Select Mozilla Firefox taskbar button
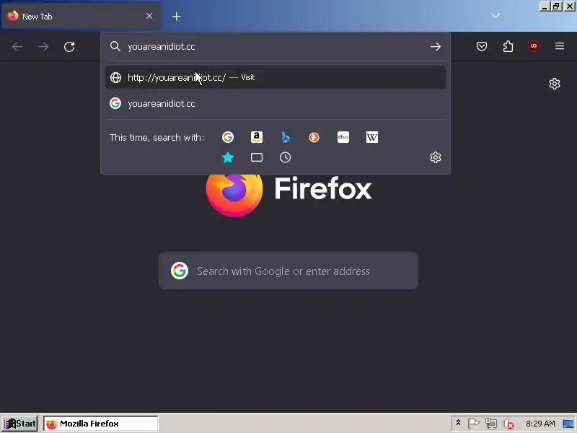The height and width of the screenshot is (433, 577). (100, 424)
